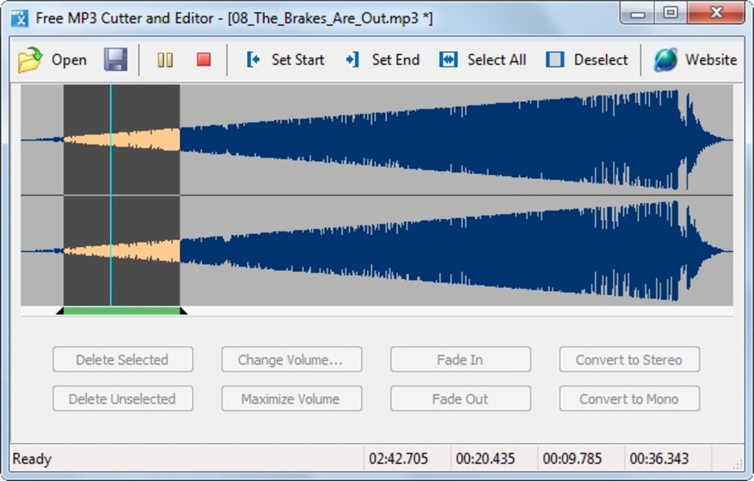Click the cyan playhead line in the waveform
The height and width of the screenshot is (481, 754).
click(x=111, y=195)
